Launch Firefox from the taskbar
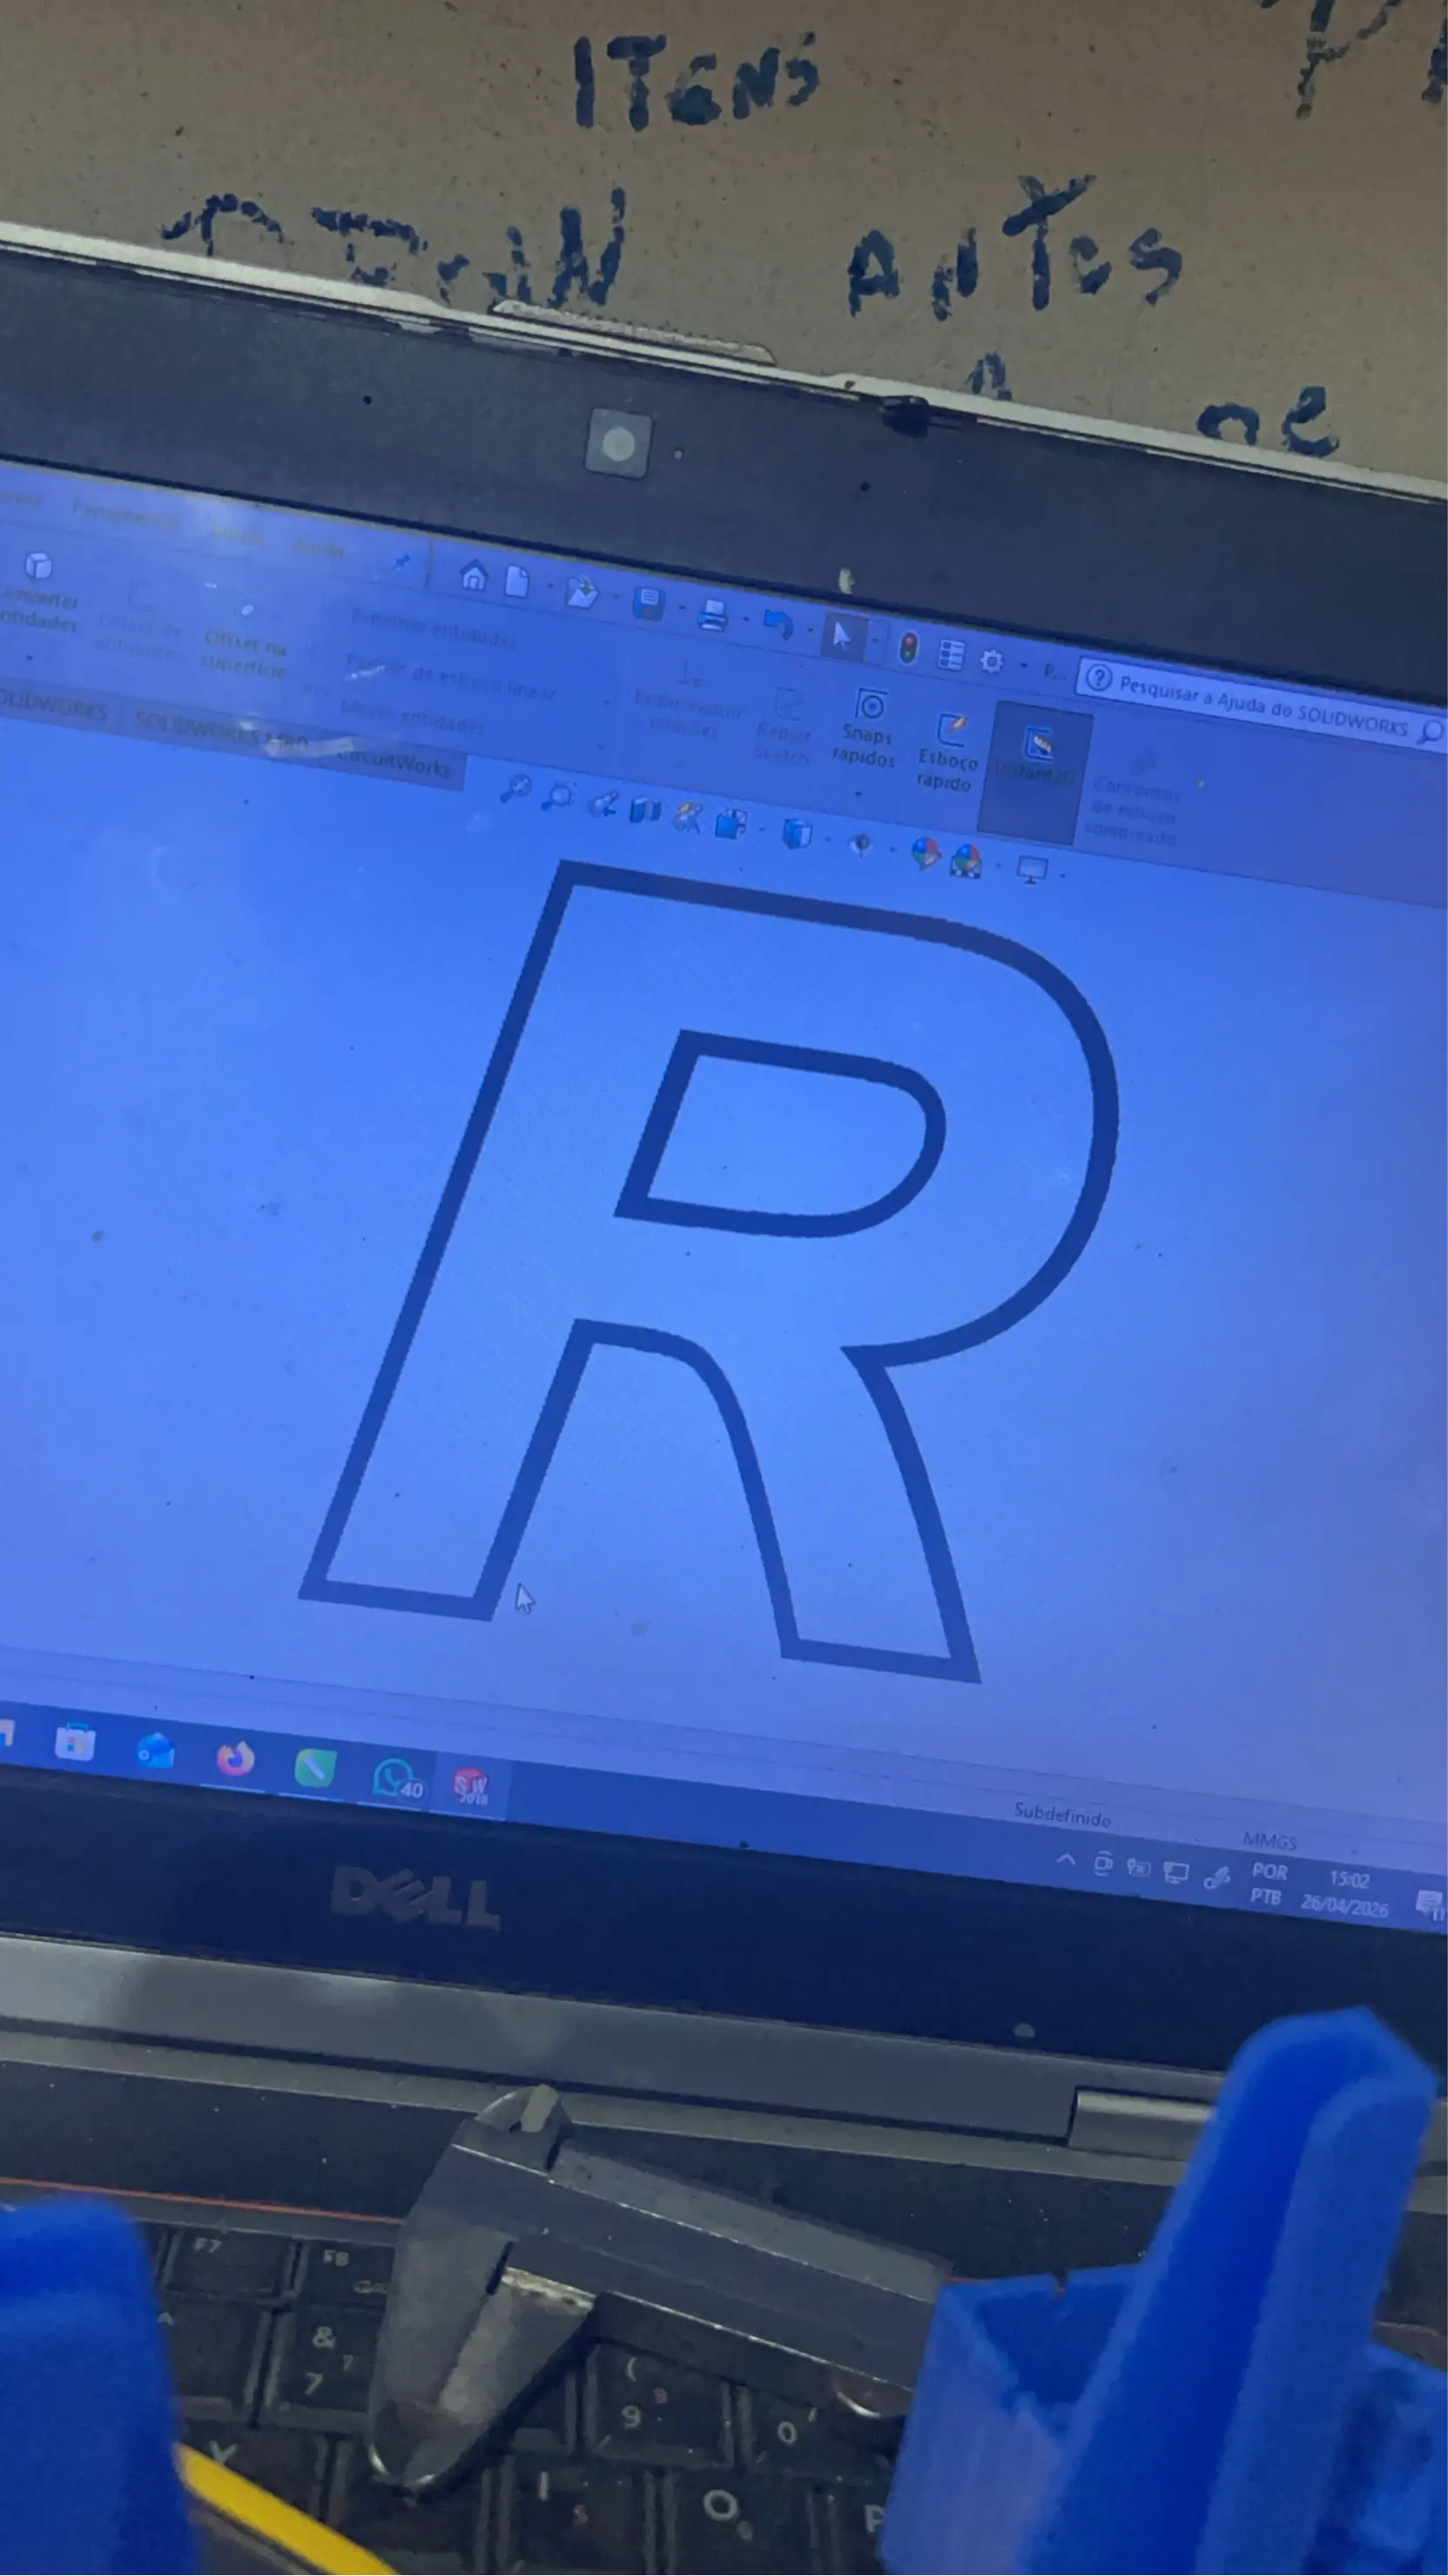Screen dimensions: 1448x2576 coord(235,1758)
